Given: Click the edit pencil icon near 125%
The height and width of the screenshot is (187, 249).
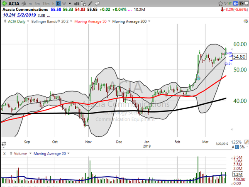Looking at the screenshot, I should 247,142.
